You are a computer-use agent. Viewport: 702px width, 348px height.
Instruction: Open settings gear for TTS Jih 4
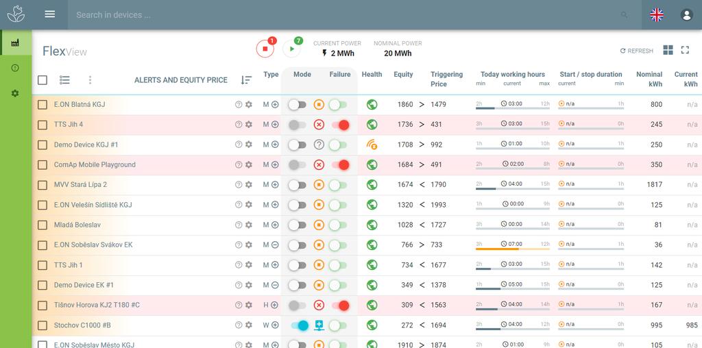click(249, 125)
